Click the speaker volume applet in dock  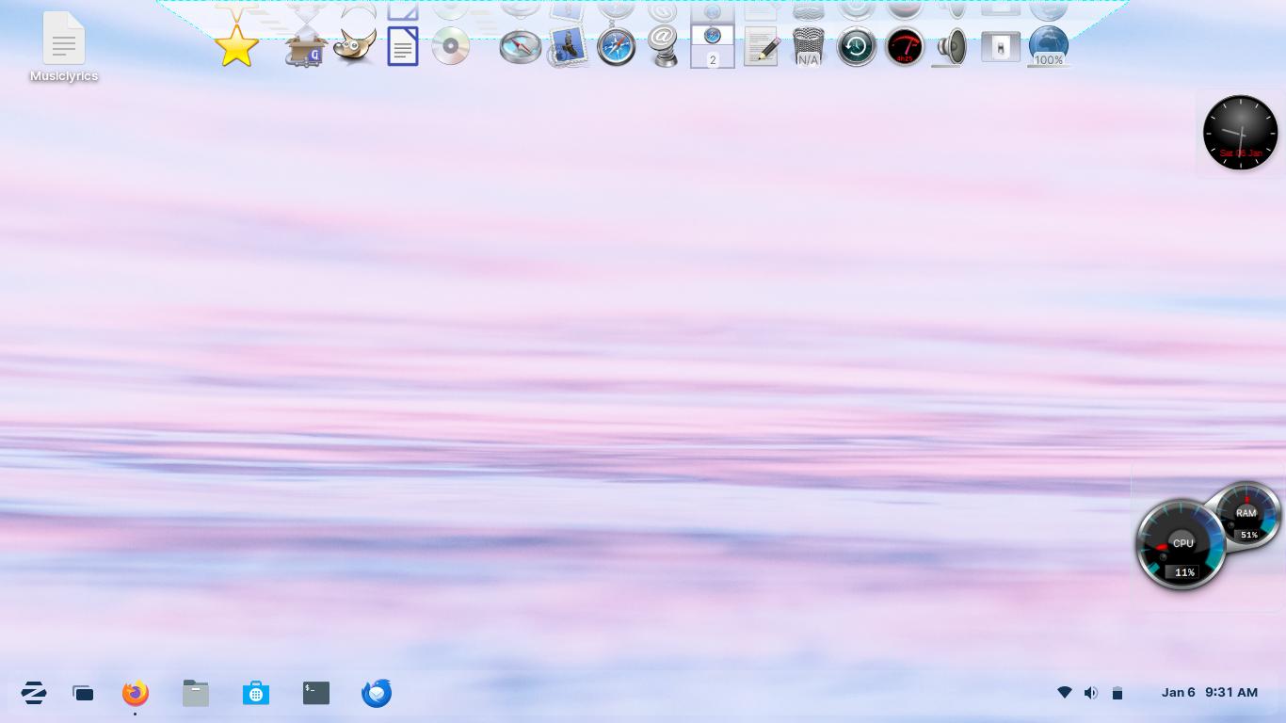[x=952, y=46]
